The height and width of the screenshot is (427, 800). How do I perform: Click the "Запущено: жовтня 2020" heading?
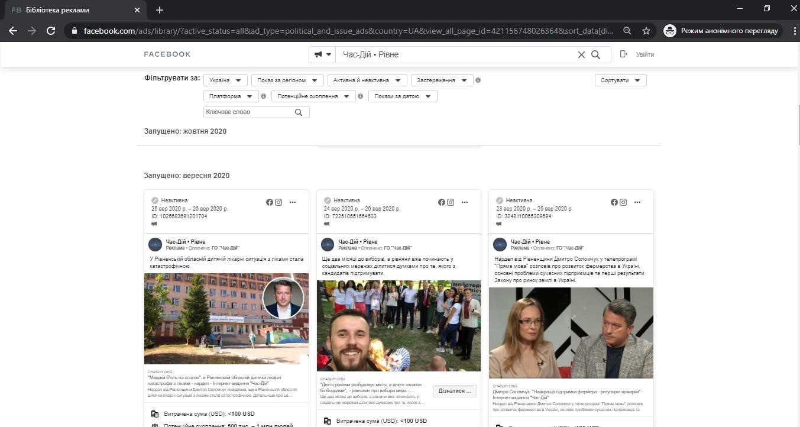(x=185, y=131)
